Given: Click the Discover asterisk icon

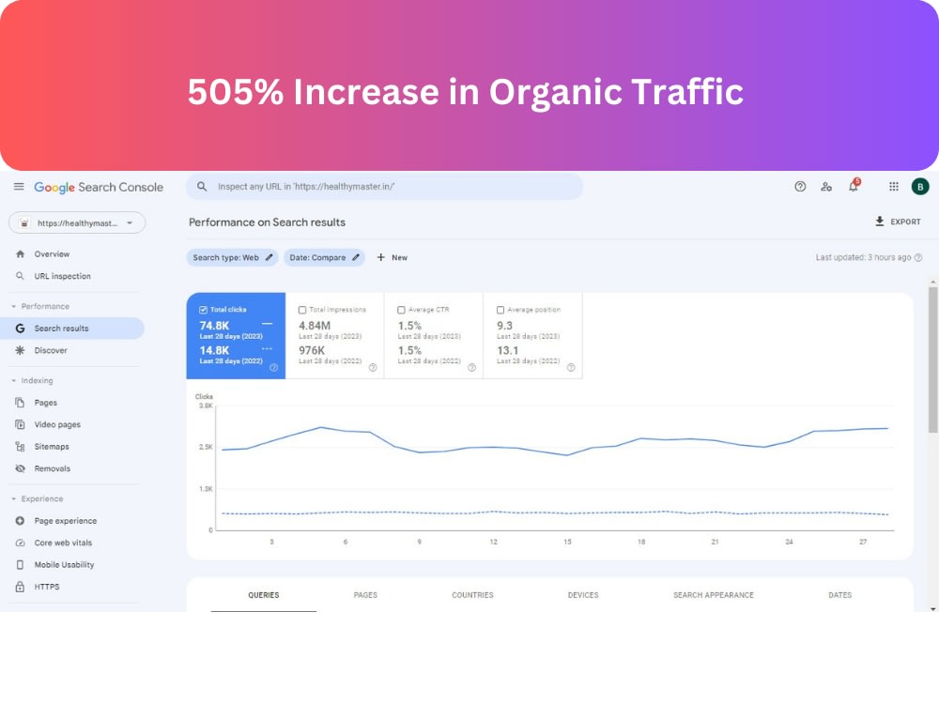Looking at the screenshot, I should (x=21, y=350).
